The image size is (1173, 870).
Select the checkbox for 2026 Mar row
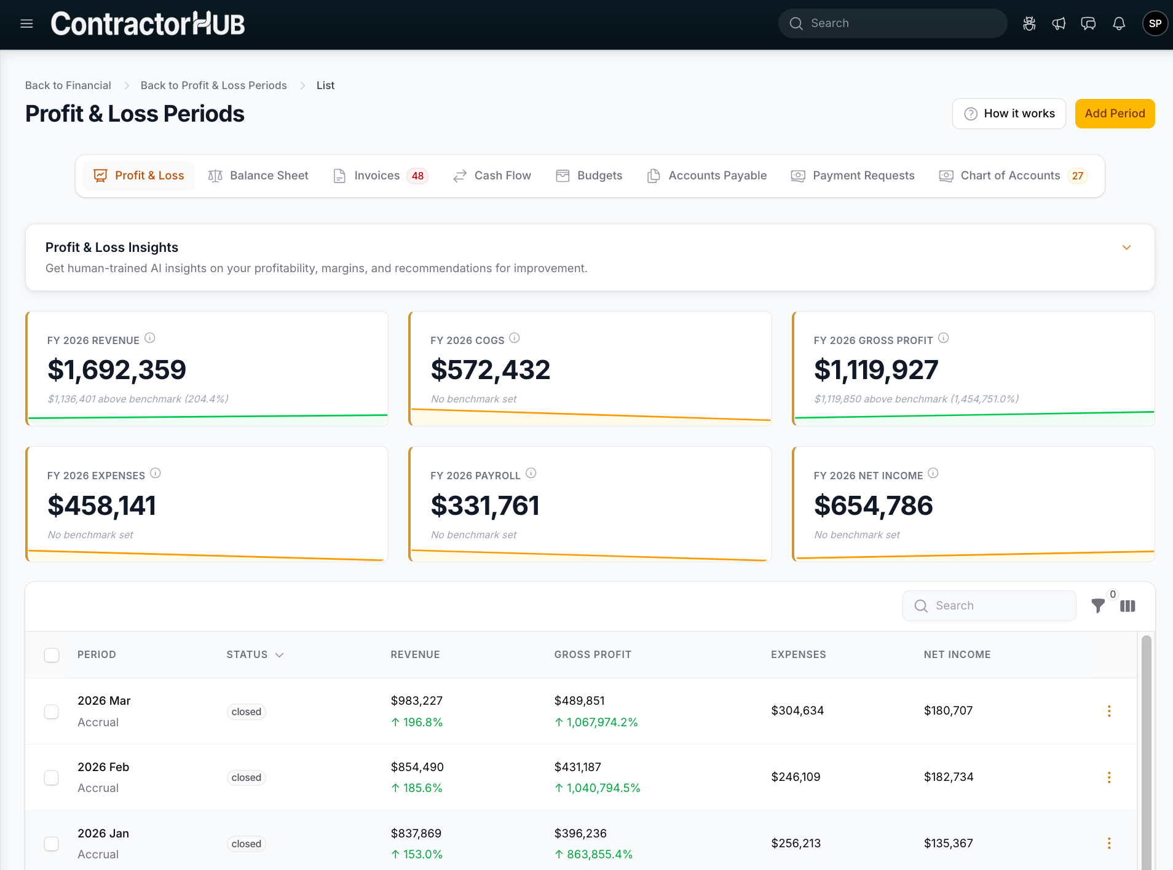coord(52,711)
